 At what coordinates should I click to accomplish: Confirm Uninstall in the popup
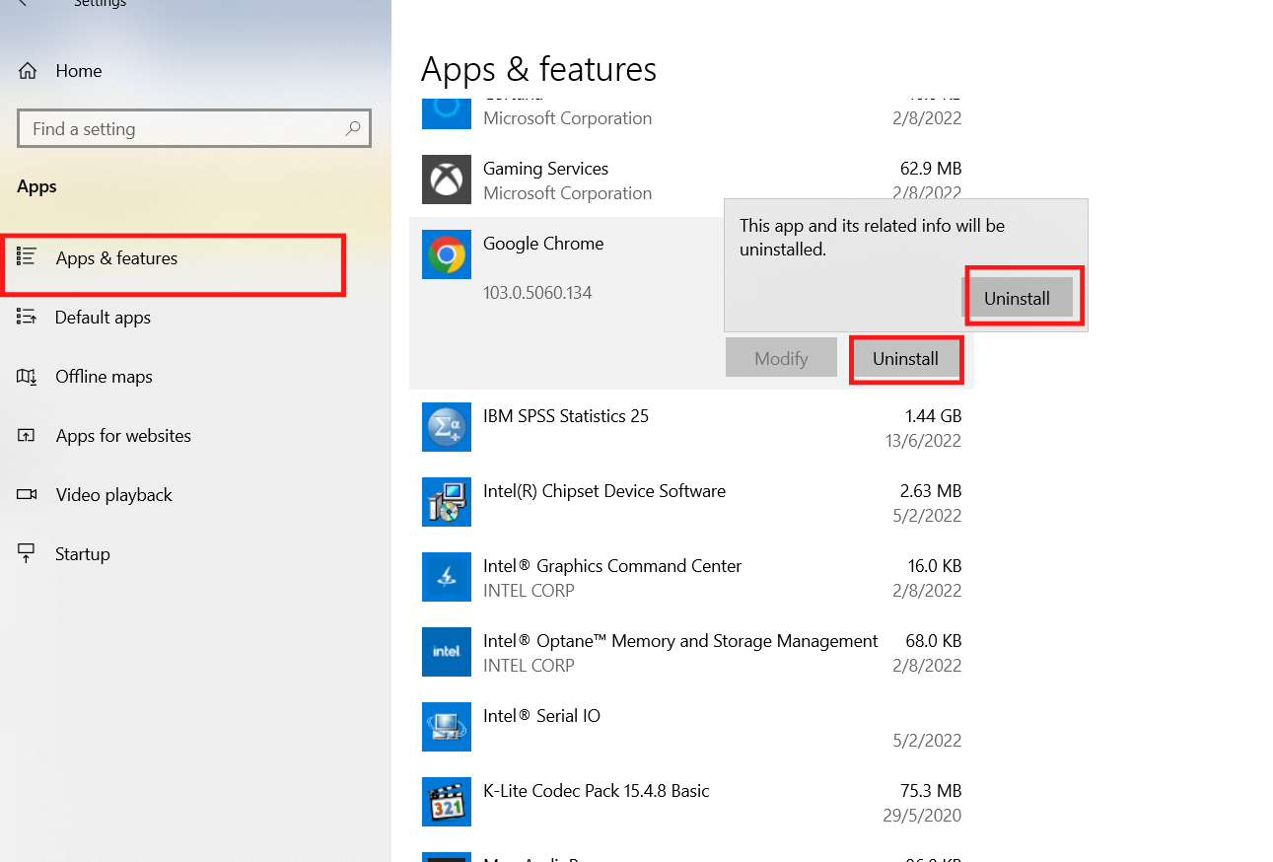click(1018, 298)
